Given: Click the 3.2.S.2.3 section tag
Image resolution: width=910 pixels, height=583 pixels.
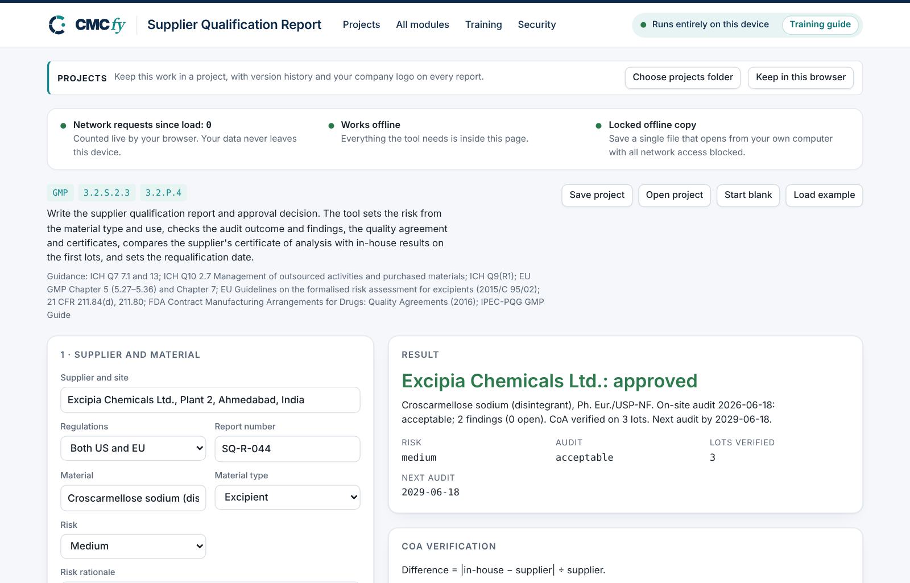Looking at the screenshot, I should tap(106, 193).
